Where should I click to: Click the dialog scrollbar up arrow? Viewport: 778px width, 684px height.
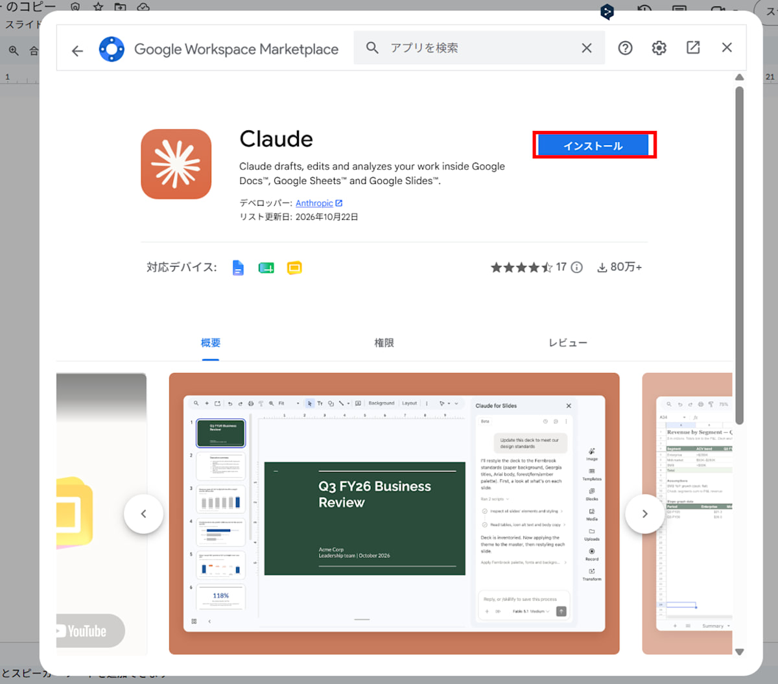739,77
